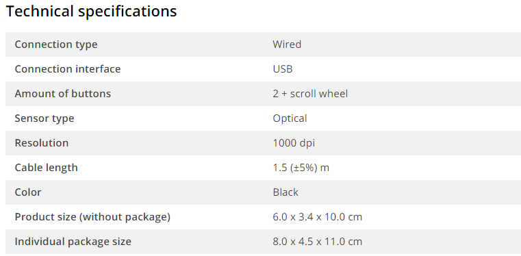Click the Technical specifications heading
This screenshot has height=256, width=521.
point(91,12)
